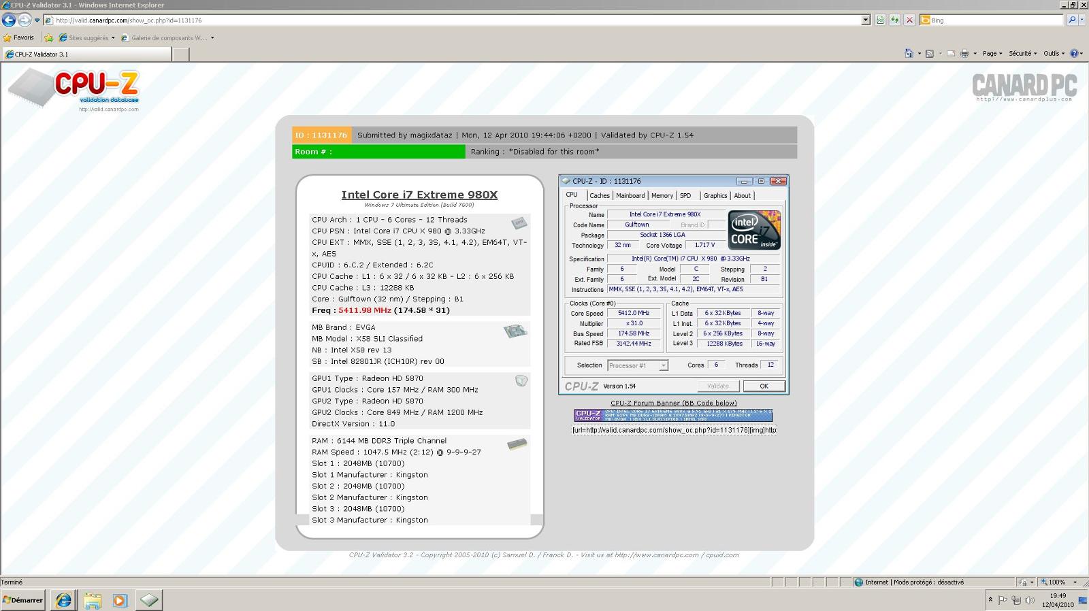Click the GPU icon beside GPU1 Type
The image size is (1089, 611).
(x=521, y=381)
